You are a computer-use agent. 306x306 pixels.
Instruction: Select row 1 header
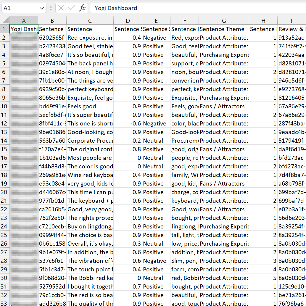(x=5, y=29)
